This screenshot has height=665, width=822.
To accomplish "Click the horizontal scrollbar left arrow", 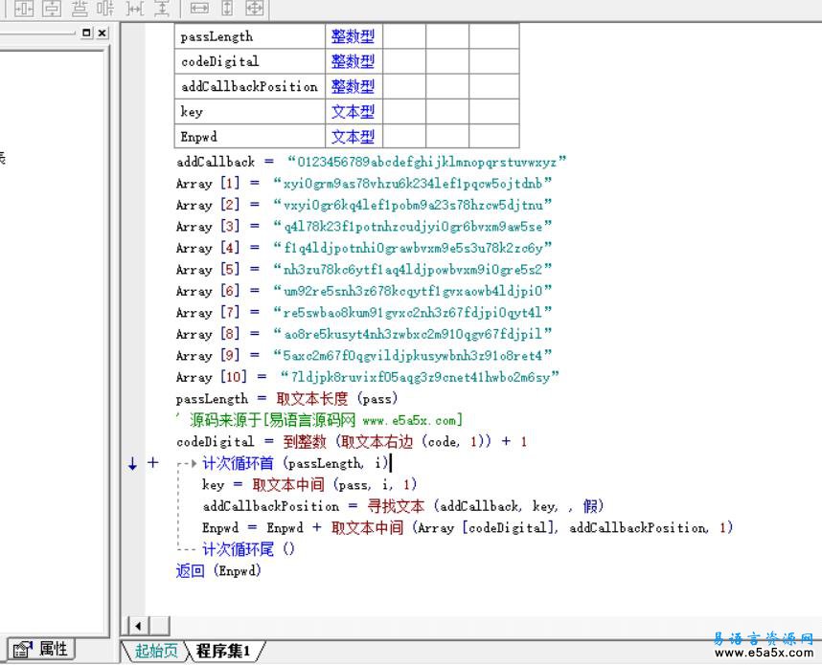I will coord(138,626).
